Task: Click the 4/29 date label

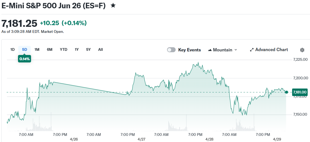Action: [x=277, y=139]
